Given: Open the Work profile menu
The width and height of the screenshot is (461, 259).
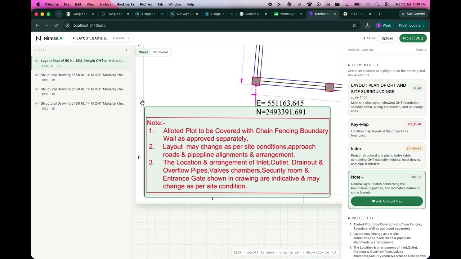Looking at the screenshot, I should [x=384, y=26].
